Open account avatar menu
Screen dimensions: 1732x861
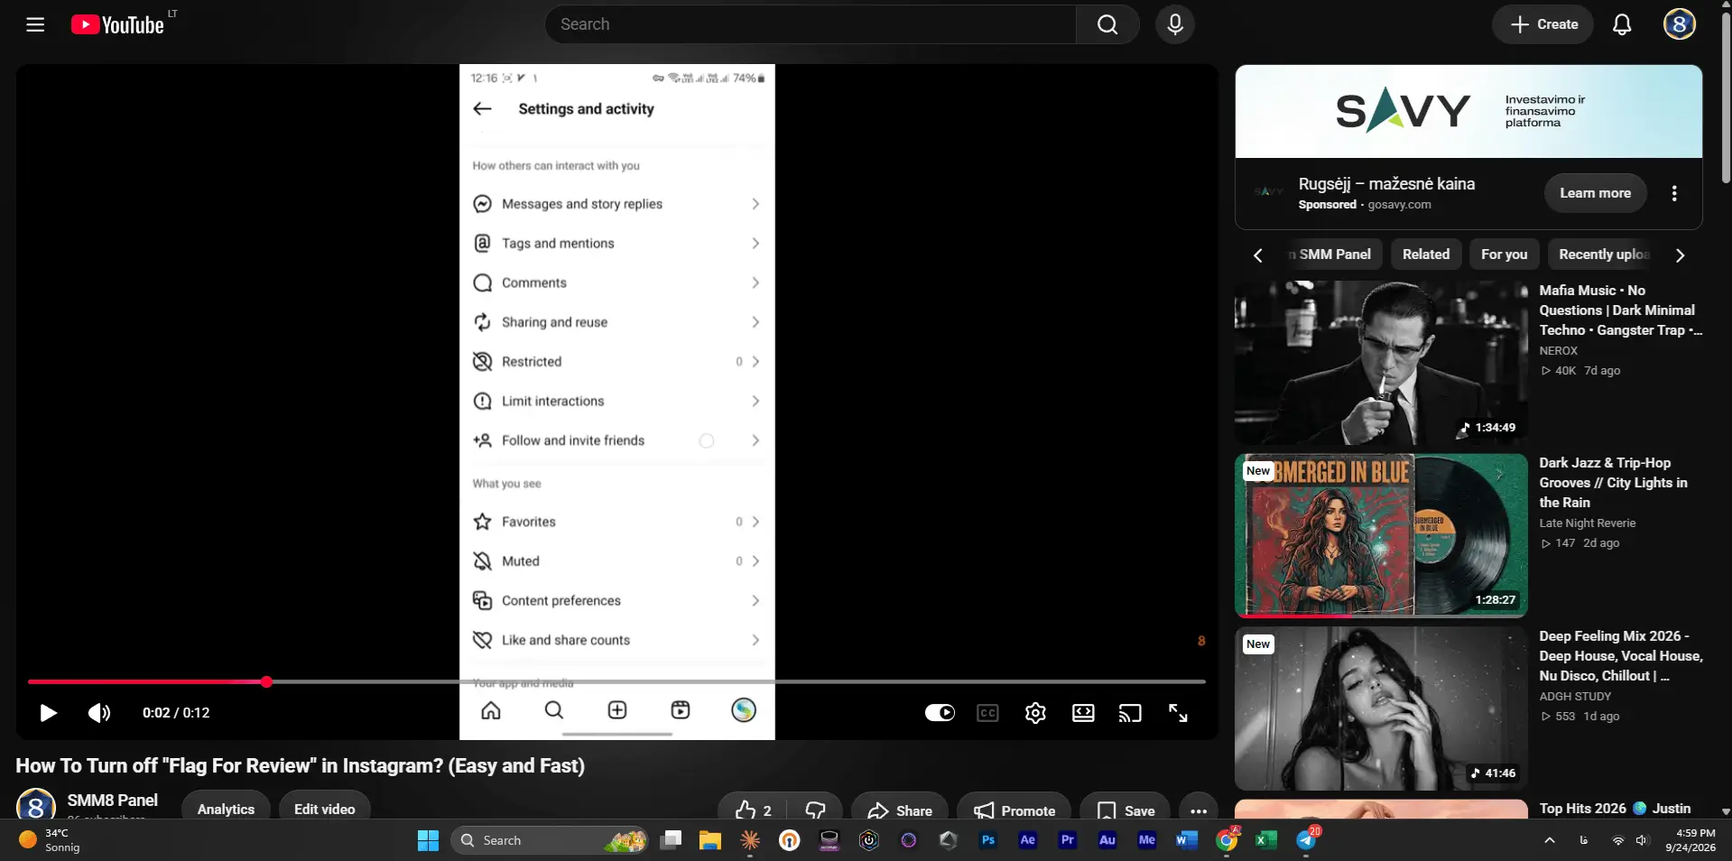[1680, 24]
